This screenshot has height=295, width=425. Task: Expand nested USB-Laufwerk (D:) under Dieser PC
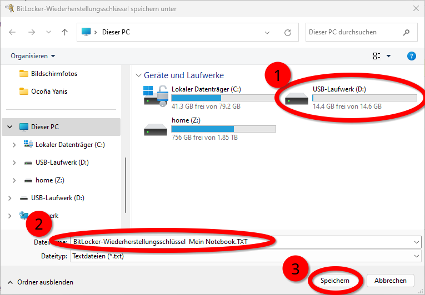click(14, 162)
